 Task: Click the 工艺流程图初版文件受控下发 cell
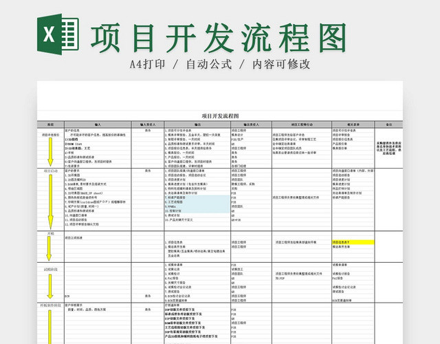185,327
